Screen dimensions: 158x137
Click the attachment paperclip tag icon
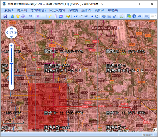(x=115, y=16)
